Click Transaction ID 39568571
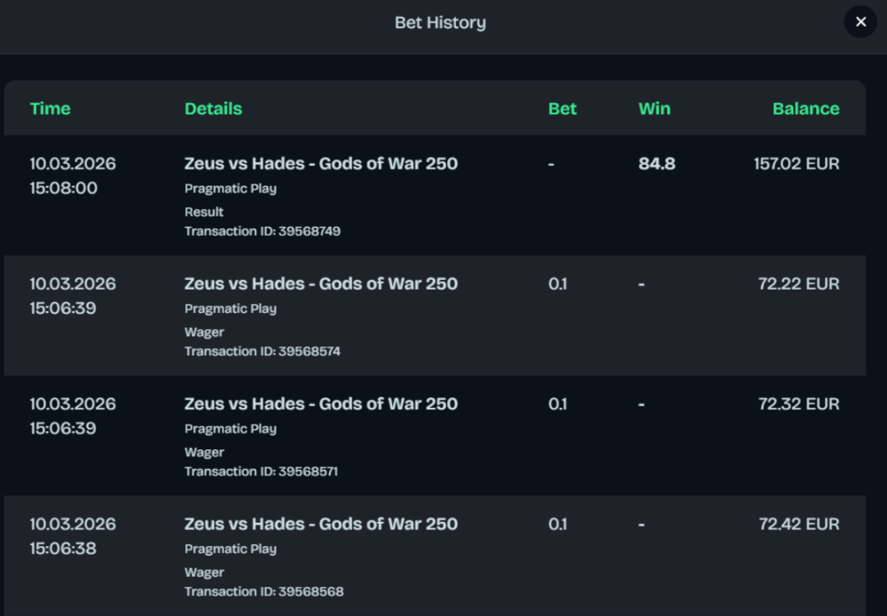The image size is (887, 616). click(x=261, y=472)
